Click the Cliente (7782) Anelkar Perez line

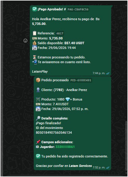tap(61, 90)
